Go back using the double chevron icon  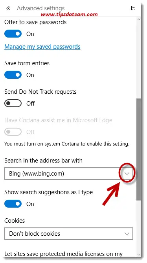[x=8, y=8]
